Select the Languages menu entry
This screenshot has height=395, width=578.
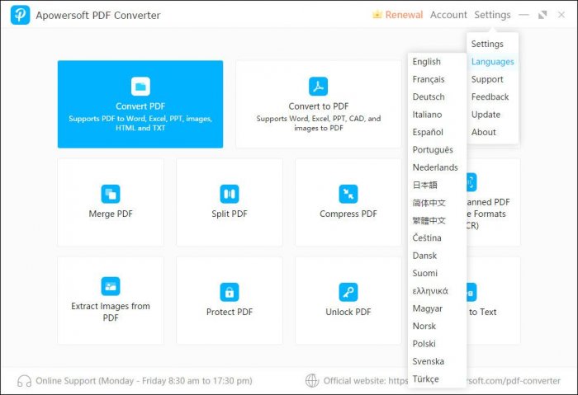pos(492,62)
